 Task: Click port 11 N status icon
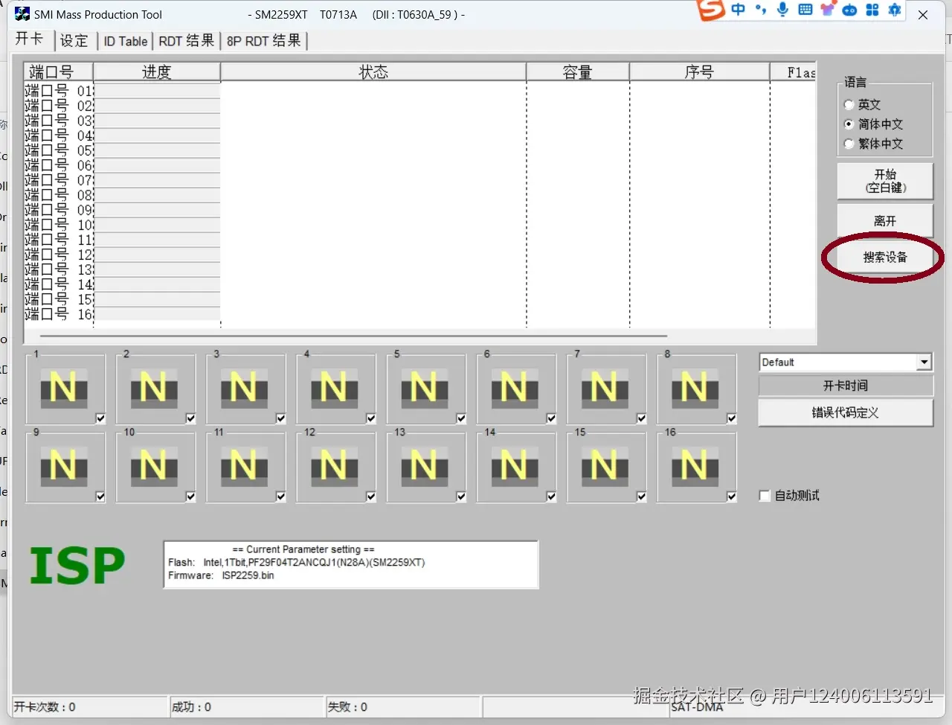click(244, 466)
